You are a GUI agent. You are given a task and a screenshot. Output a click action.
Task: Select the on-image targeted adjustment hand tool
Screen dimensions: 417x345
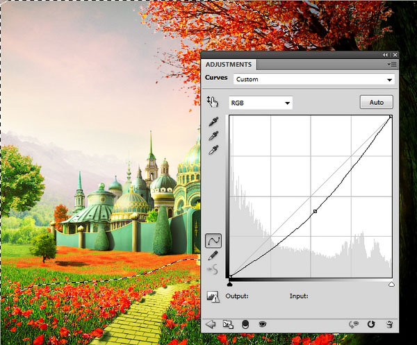point(213,103)
